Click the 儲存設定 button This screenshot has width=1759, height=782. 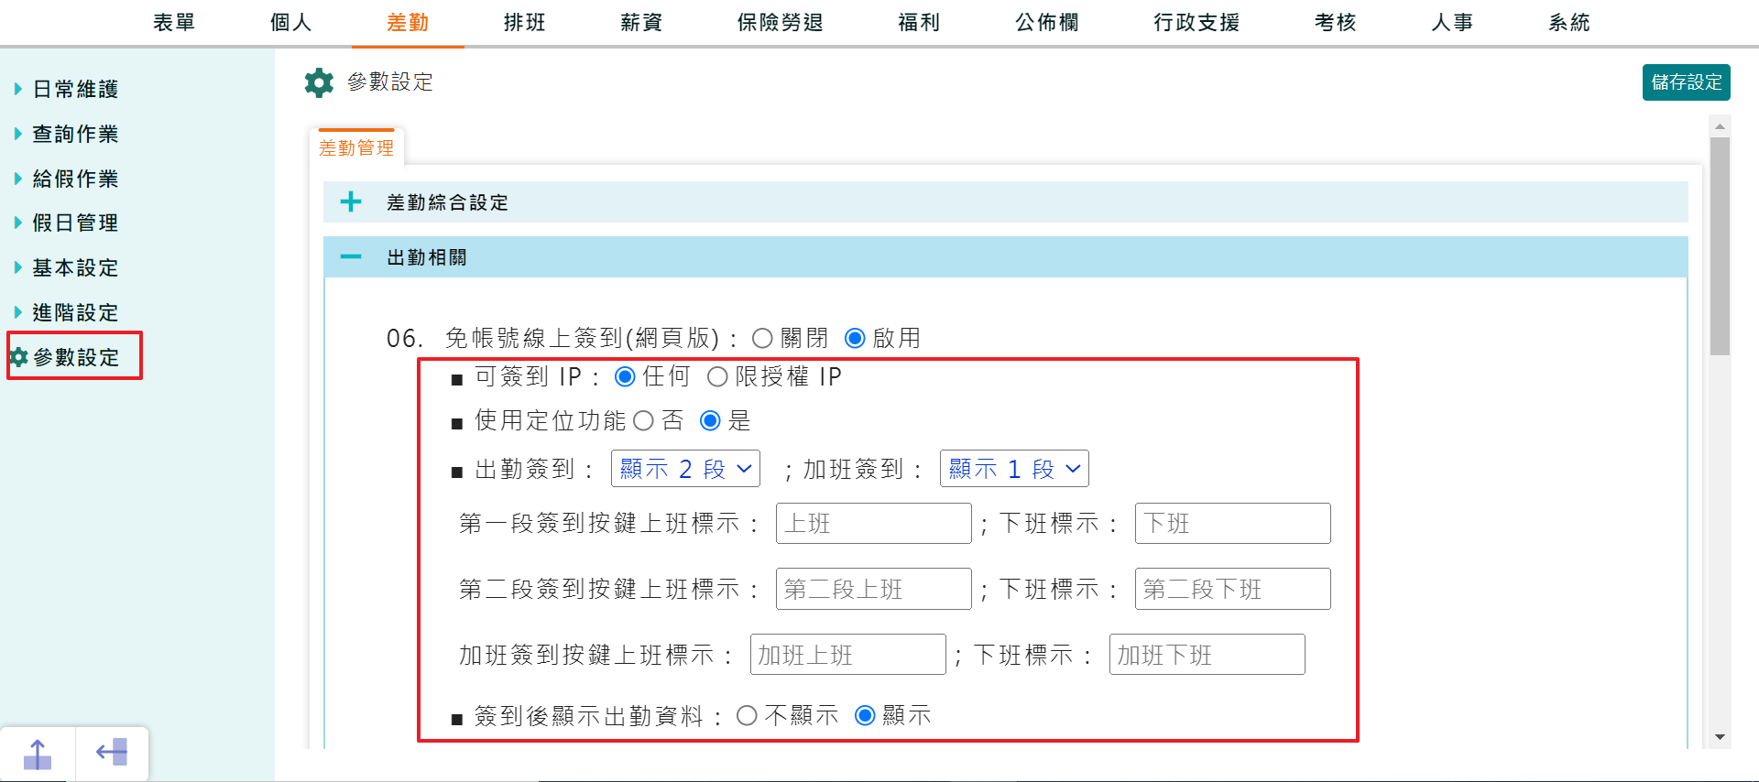pyautogui.click(x=1687, y=82)
